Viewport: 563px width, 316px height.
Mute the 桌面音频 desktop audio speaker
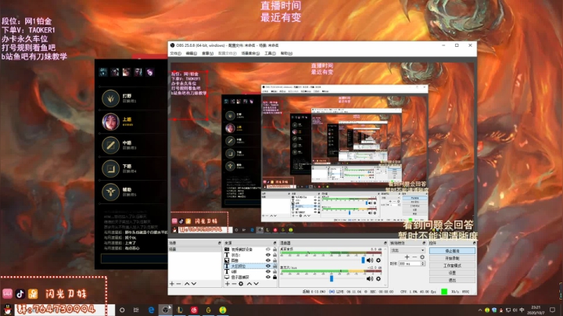pyautogui.click(x=369, y=260)
